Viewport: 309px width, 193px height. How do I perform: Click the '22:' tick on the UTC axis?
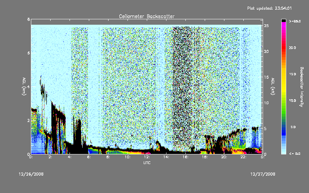pos(243,157)
